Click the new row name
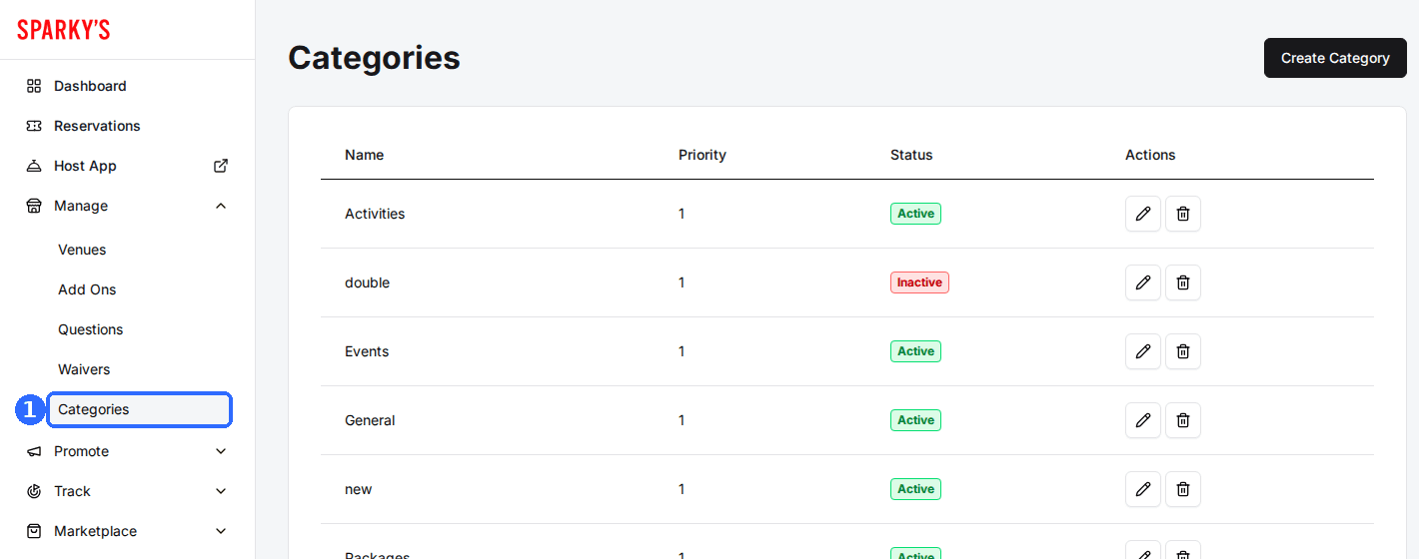The image size is (1419, 559). click(x=358, y=489)
